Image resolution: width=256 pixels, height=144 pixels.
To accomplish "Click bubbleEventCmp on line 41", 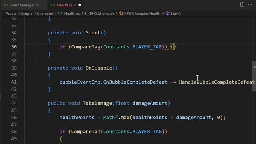I will [x=80, y=82].
